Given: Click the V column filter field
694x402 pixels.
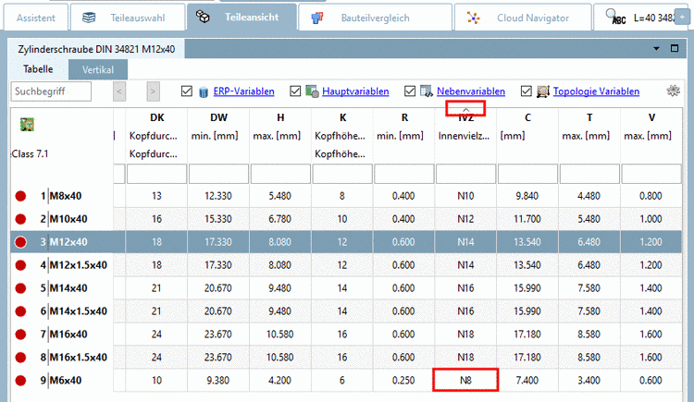Looking at the screenshot, I should (651, 174).
